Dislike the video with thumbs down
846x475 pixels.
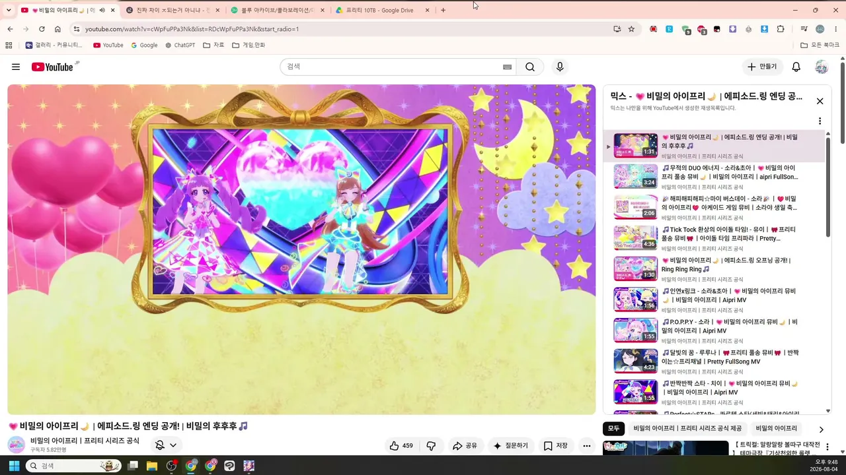[431, 446]
